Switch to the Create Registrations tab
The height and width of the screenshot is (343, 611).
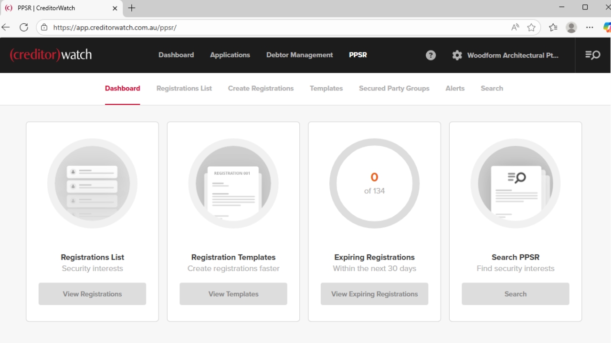(x=261, y=88)
